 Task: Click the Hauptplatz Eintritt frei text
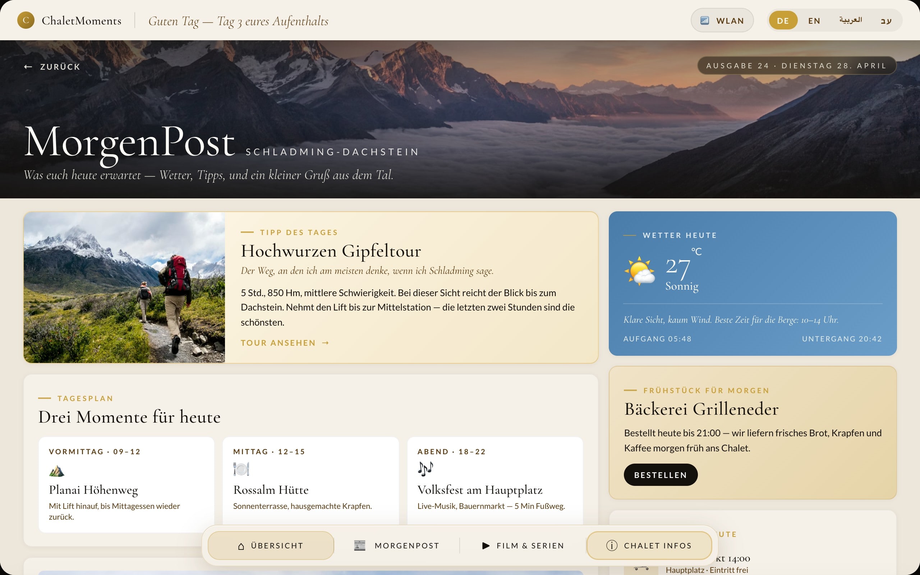[x=707, y=570]
